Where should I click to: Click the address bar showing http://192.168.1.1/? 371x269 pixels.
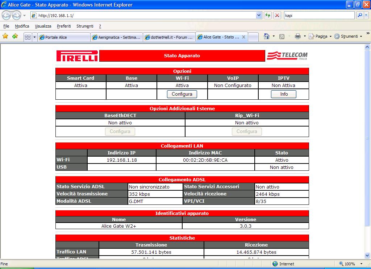click(x=143, y=15)
